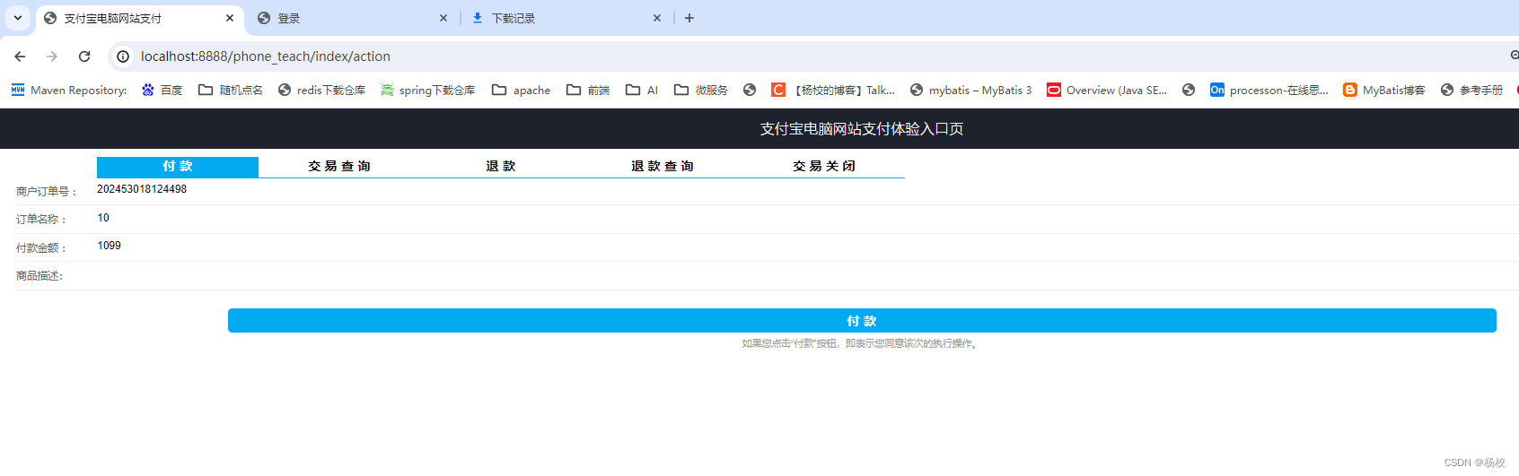The height and width of the screenshot is (476, 1519).
Task: Open apache bookmark folder
Action: point(521,90)
